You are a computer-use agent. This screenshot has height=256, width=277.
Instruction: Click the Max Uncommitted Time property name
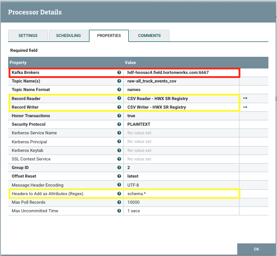point(35,211)
